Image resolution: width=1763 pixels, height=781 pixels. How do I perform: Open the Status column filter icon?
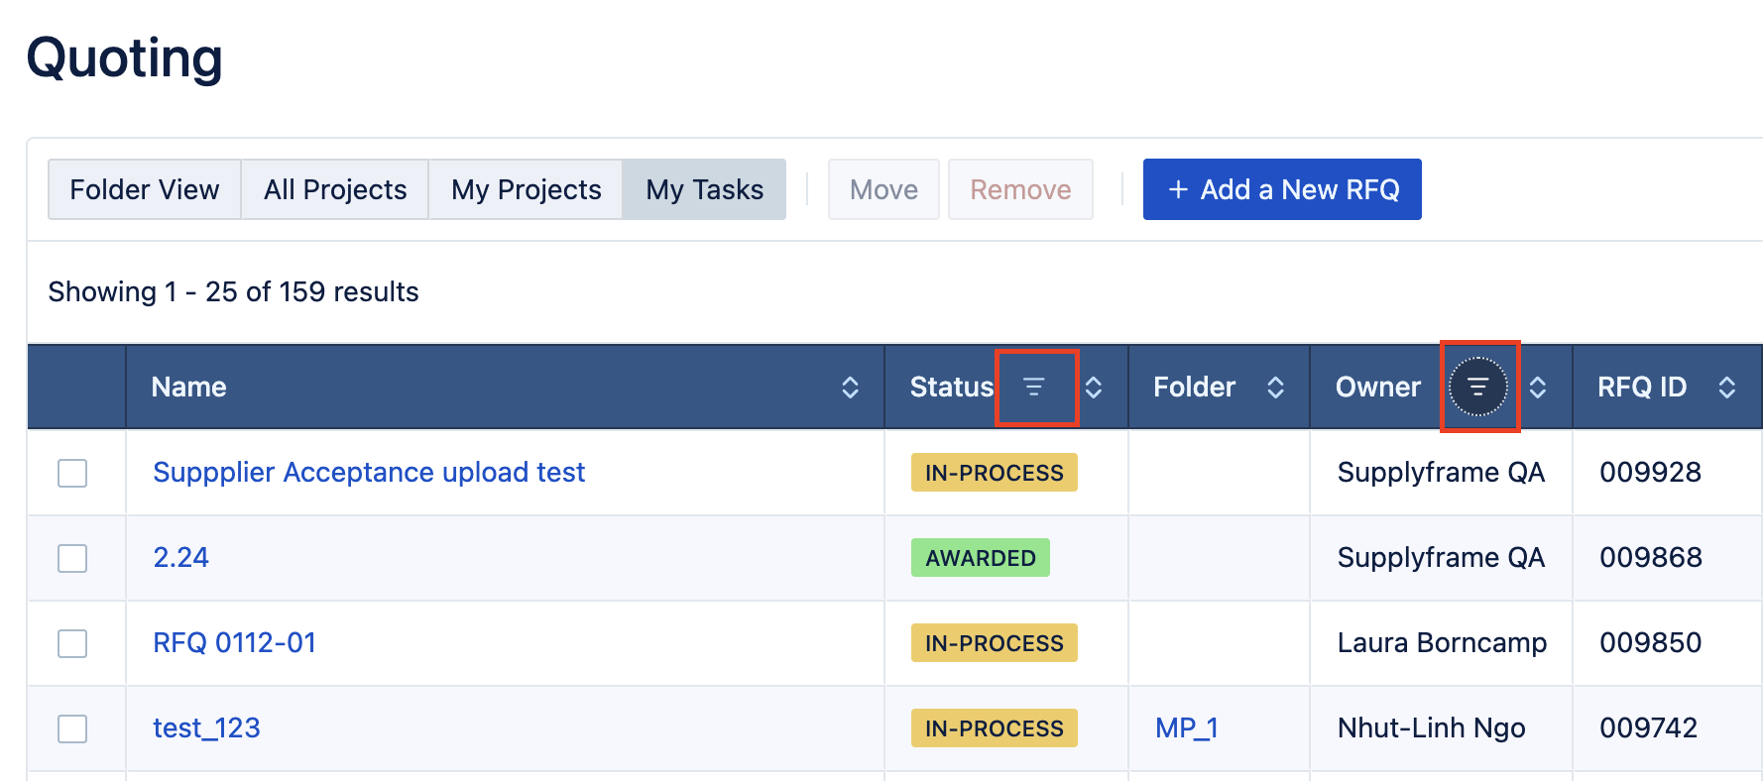[x=1034, y=388]
